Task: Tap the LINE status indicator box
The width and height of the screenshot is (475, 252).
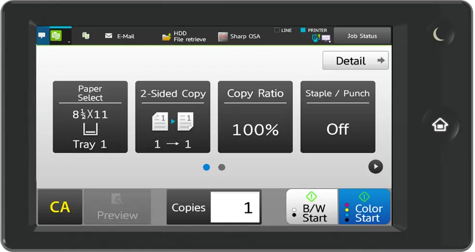Action: click(277, 30)
